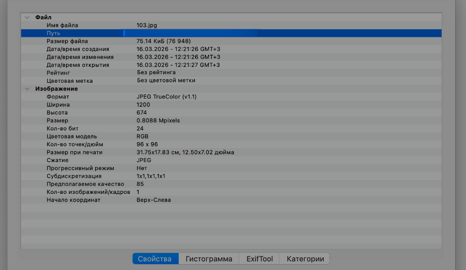The image size is (466, 270).
Task: Collapse the Изображение section disclosure triangle
Action: [27, 89]
